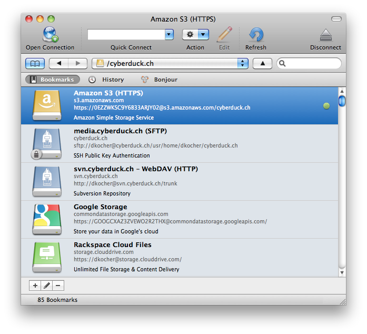Screen dimensions: 367x334
Task: Click the Edit pencil toolbar icon
Action: coord(224,34)
